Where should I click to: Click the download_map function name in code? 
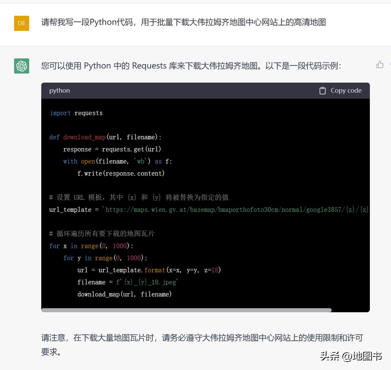[84, 137]
